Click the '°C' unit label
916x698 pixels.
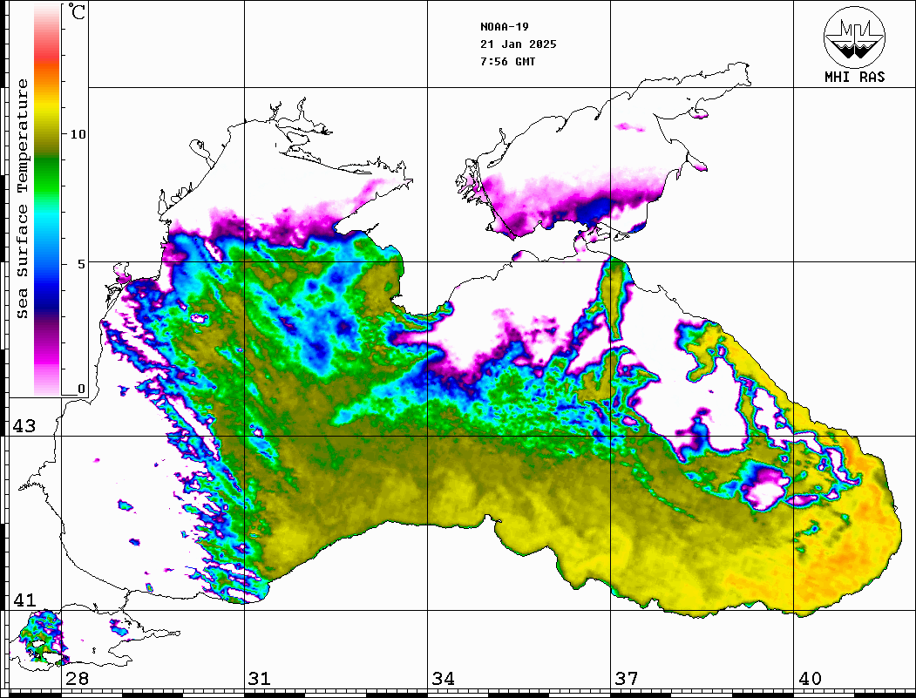click(77, 11)
